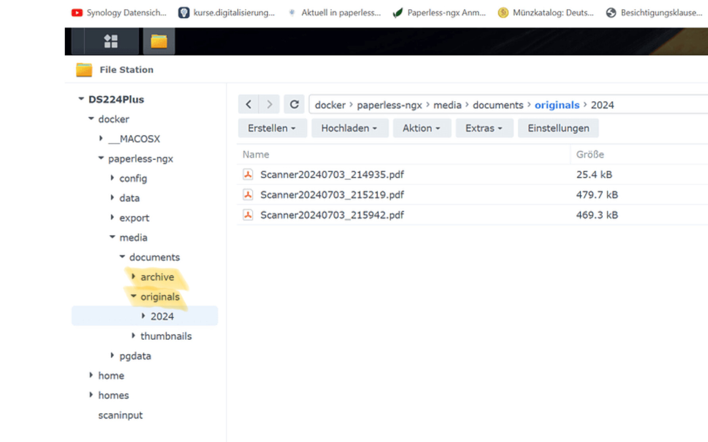Open the Aktuell in paperless bookmark
Viewport: 708px width, 442px height.
[x=334, y=13]
